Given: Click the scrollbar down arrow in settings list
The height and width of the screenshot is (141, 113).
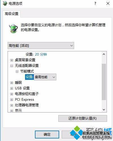Looking at the screenshot, I should pos(104,110).
